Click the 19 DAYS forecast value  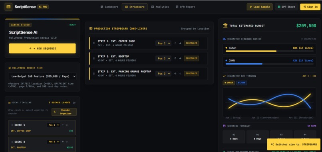point(312,126)
